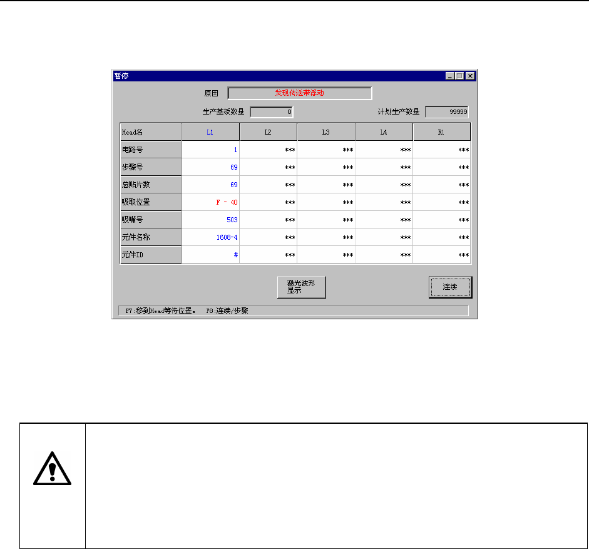Select the L2 head column header
The height and width of the screenshot is (549, 589).
(x=268, y=132)
